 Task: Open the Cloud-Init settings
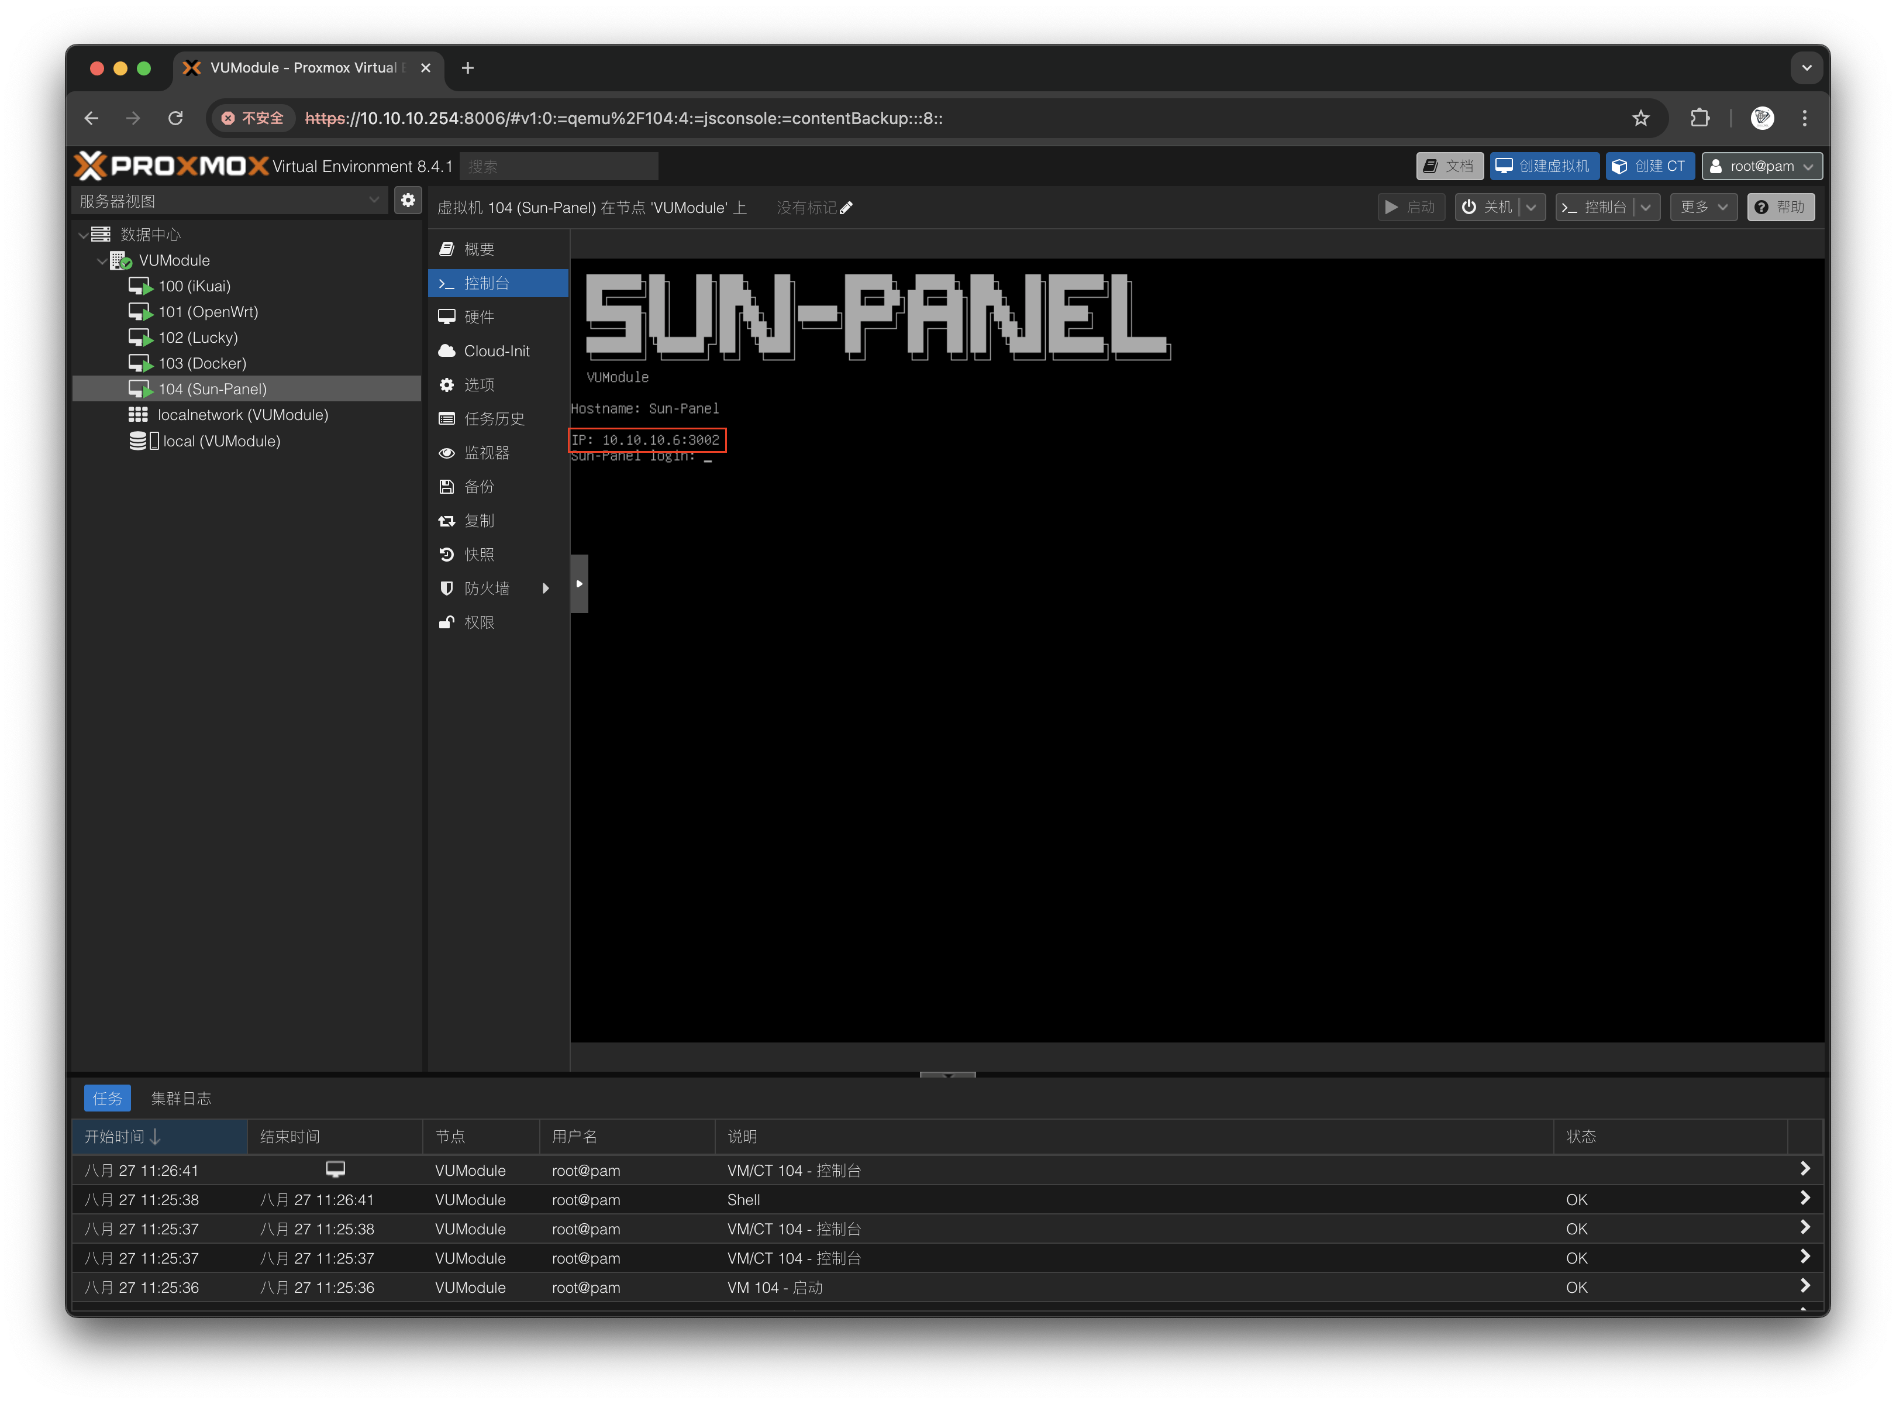coord(496,351)
